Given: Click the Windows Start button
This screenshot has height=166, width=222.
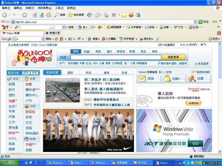Looking at the screenshot, I should click(x=10, y=163).
